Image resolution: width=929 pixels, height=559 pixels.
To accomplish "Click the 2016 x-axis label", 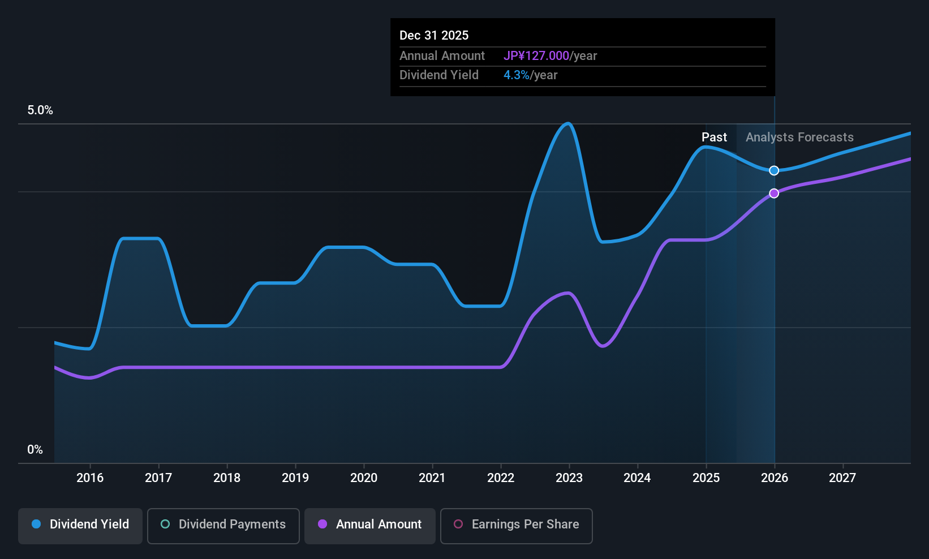I will (x=90, y=478).
